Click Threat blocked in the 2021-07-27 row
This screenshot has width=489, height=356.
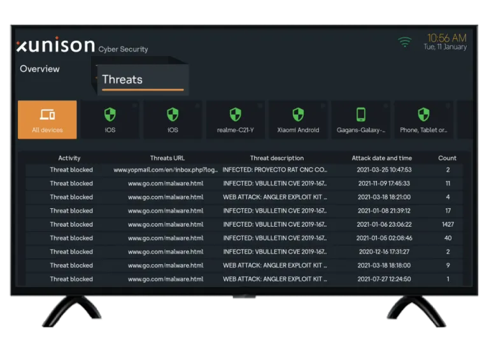(71, 279)
